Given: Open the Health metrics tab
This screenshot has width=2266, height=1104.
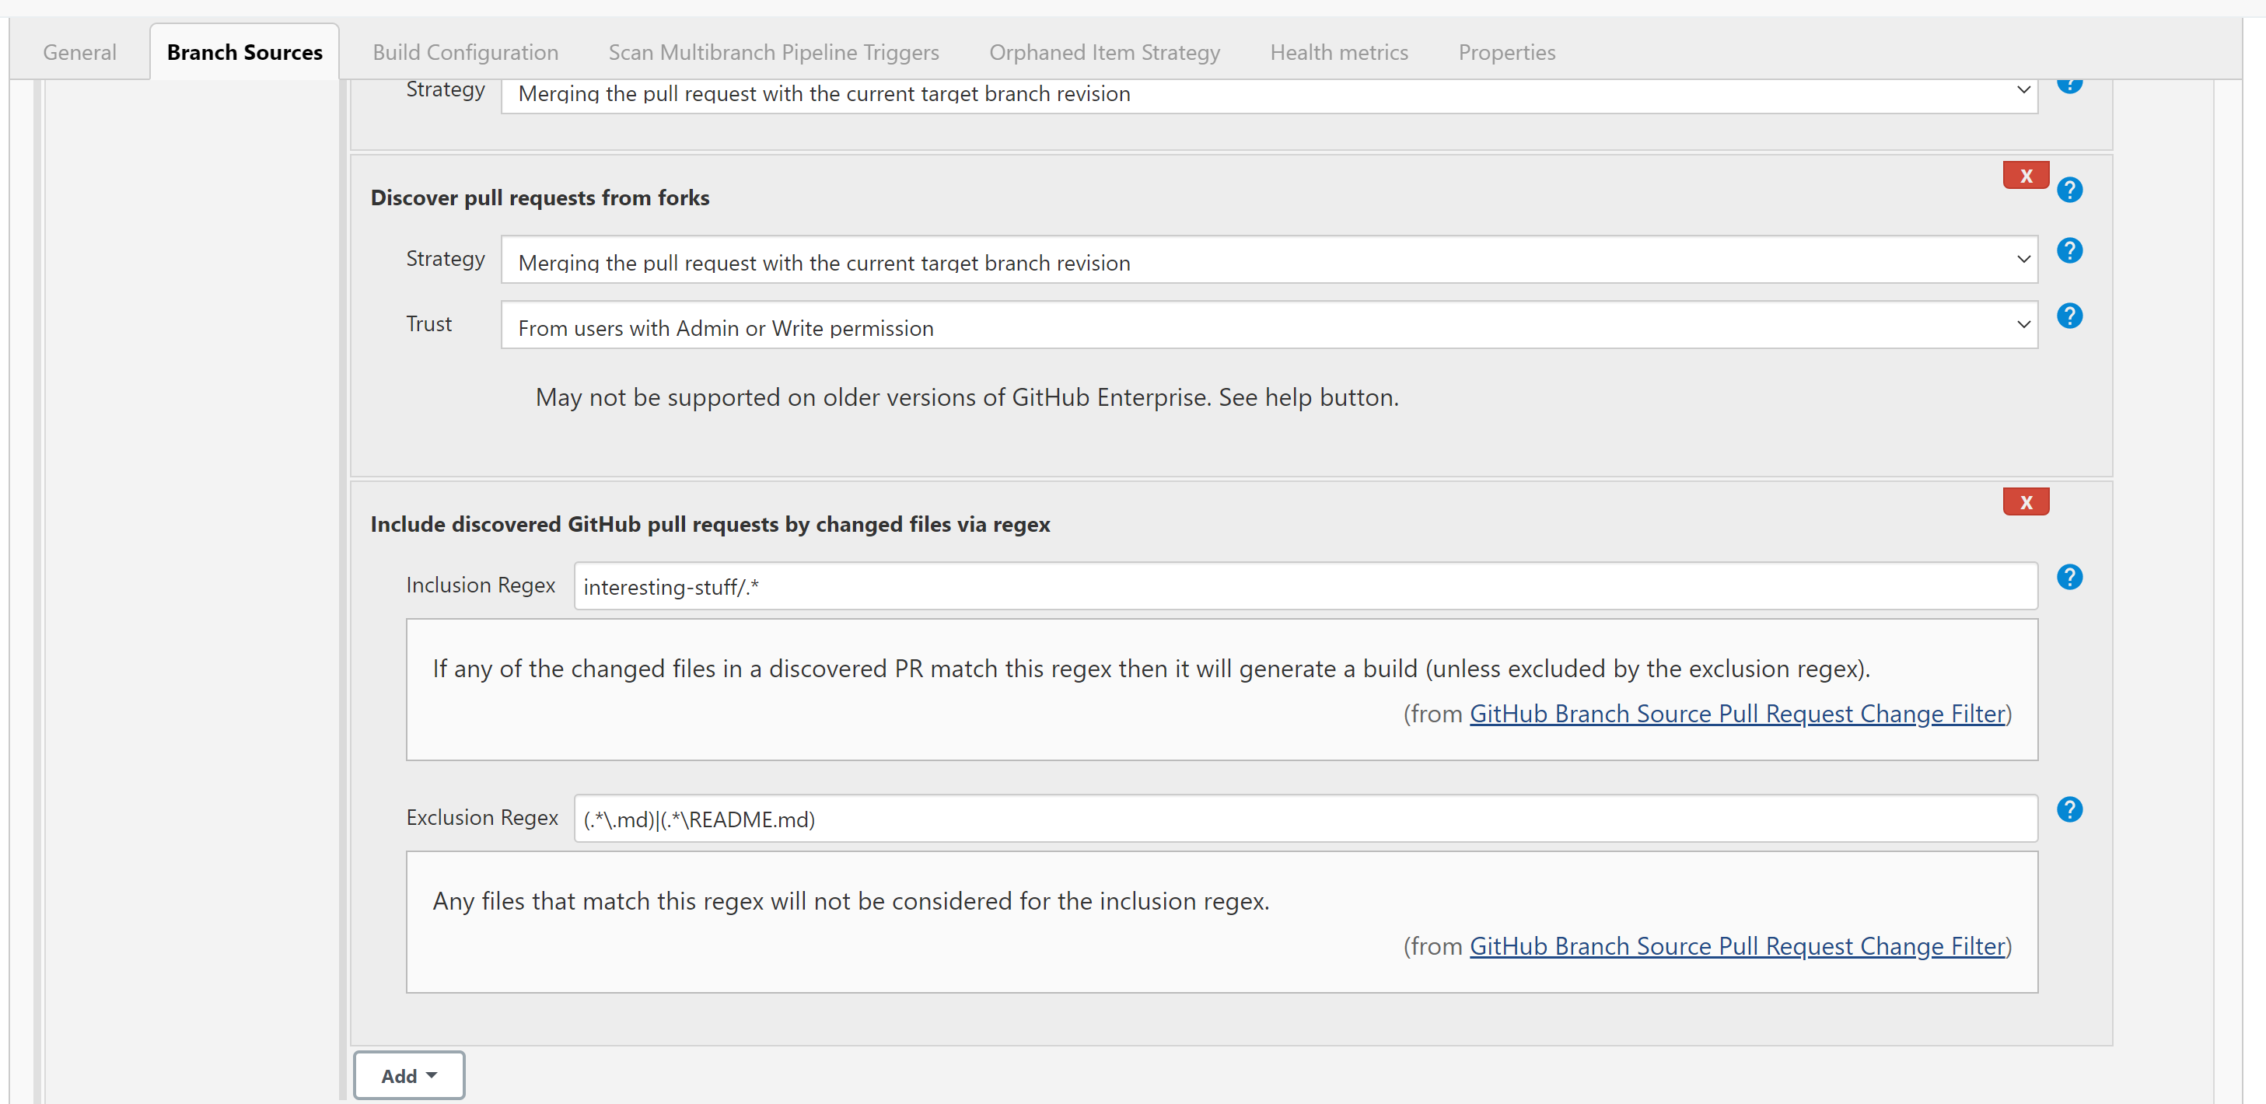Looking at the screenshot, I should (x=1338, y=51).
